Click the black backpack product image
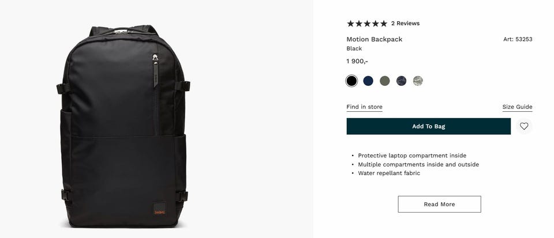The width and height of the screenshot is (554, 238). click(123, 126)
